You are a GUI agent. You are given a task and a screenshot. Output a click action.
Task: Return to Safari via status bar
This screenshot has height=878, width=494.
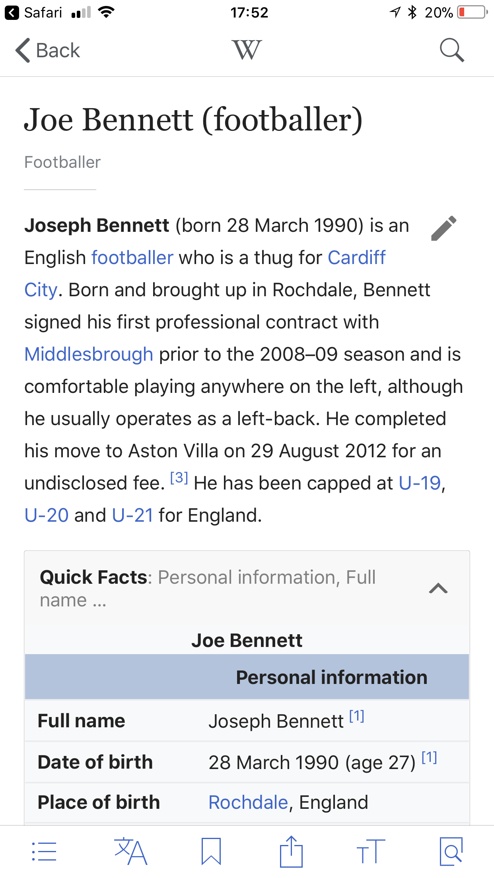(33, 12)
